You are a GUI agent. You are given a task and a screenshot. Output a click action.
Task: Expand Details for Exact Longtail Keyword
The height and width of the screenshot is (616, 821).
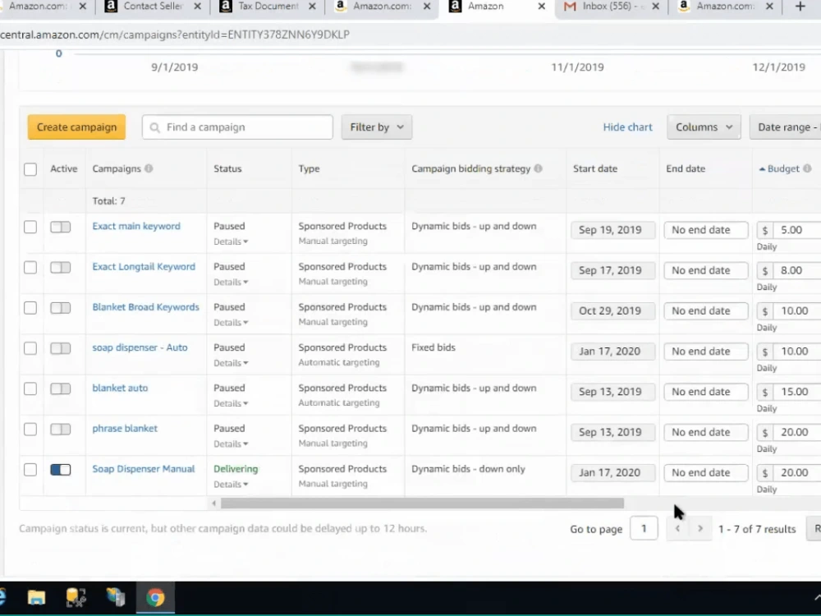pos(231,282)
